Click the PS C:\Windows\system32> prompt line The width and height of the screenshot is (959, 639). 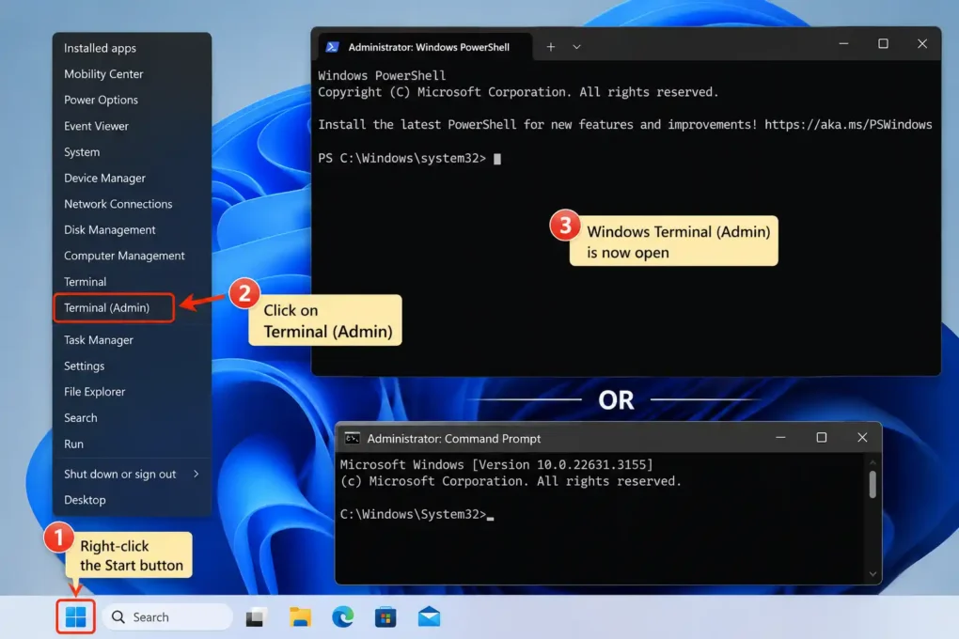coord(401,159)
